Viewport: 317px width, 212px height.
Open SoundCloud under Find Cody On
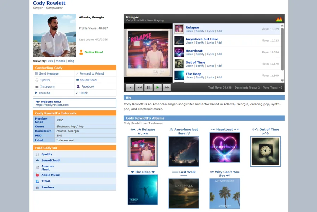pos(50,160)
